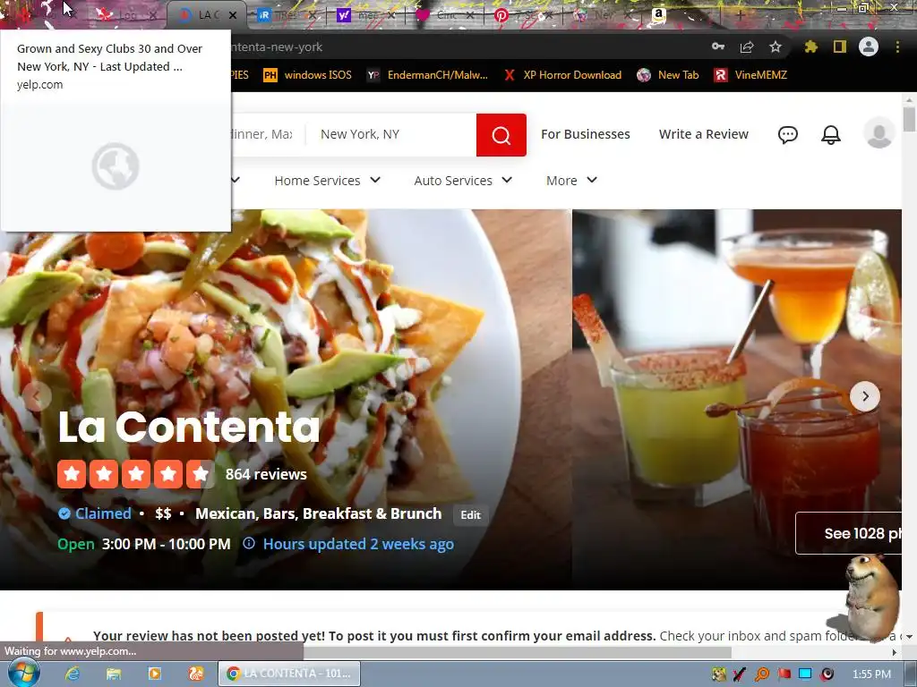
Task: Open the EndermanCH/Malw... bookmark
Action: coord(427,75)
